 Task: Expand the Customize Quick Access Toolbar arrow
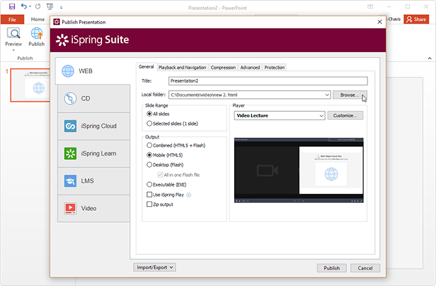coord(61,7)
